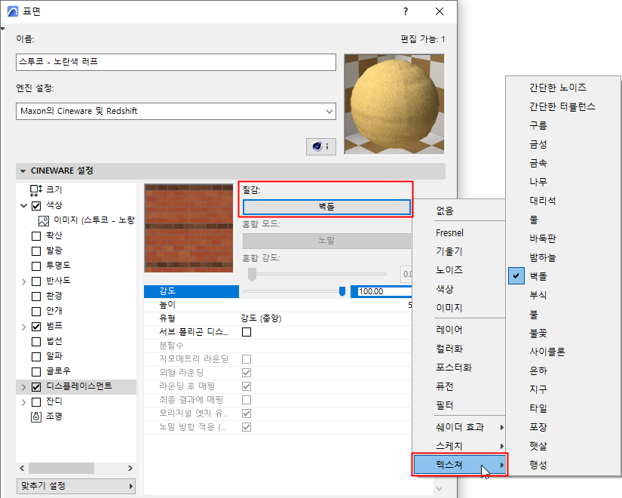Viewport: 622px width, 498px height.
Task: Open the 맞추기 설정 menu button
Action: [x=75, y=486]
